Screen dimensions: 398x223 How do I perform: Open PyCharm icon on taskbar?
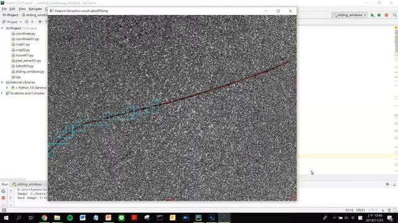[x=198, y=217]
